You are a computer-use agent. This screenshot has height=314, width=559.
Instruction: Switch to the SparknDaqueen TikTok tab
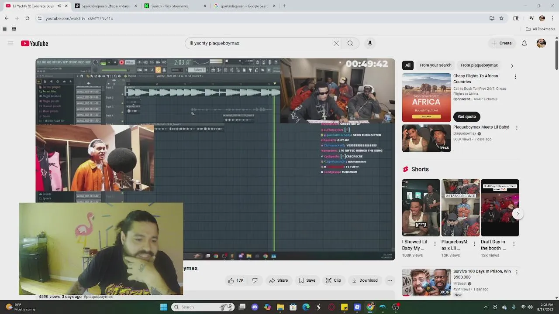tap(107, 6)
